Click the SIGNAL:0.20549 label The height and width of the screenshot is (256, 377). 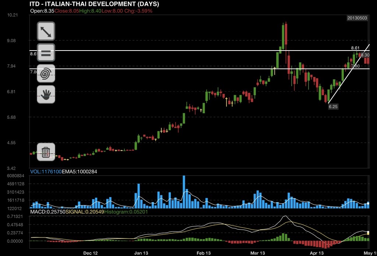tap(85, 212)
